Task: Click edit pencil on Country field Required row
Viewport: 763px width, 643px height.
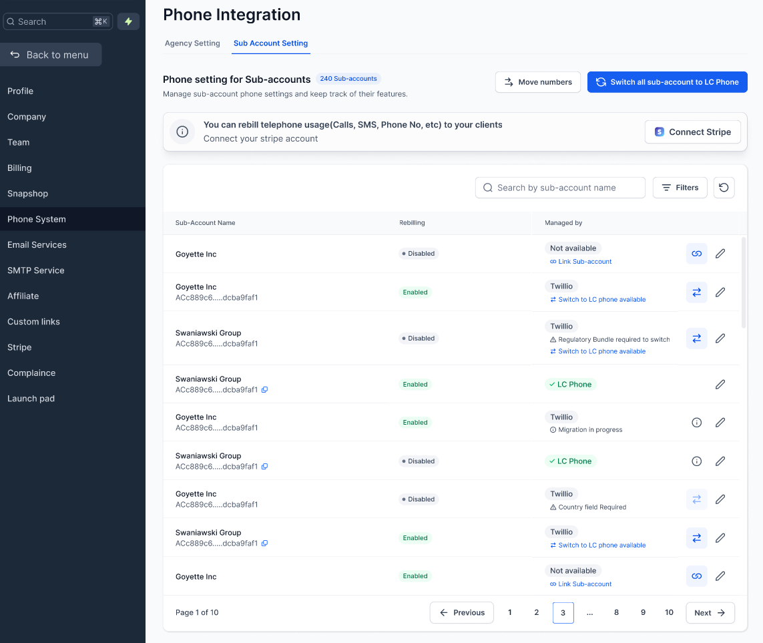Action: point(720,499)
